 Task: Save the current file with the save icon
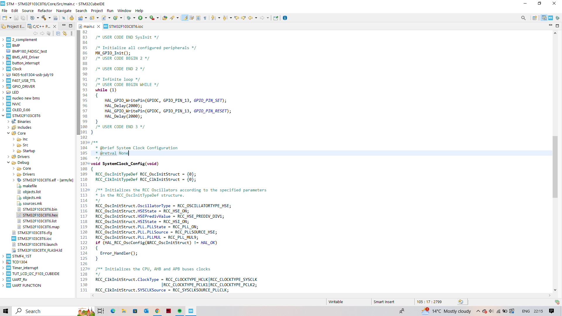coord(16,18)
